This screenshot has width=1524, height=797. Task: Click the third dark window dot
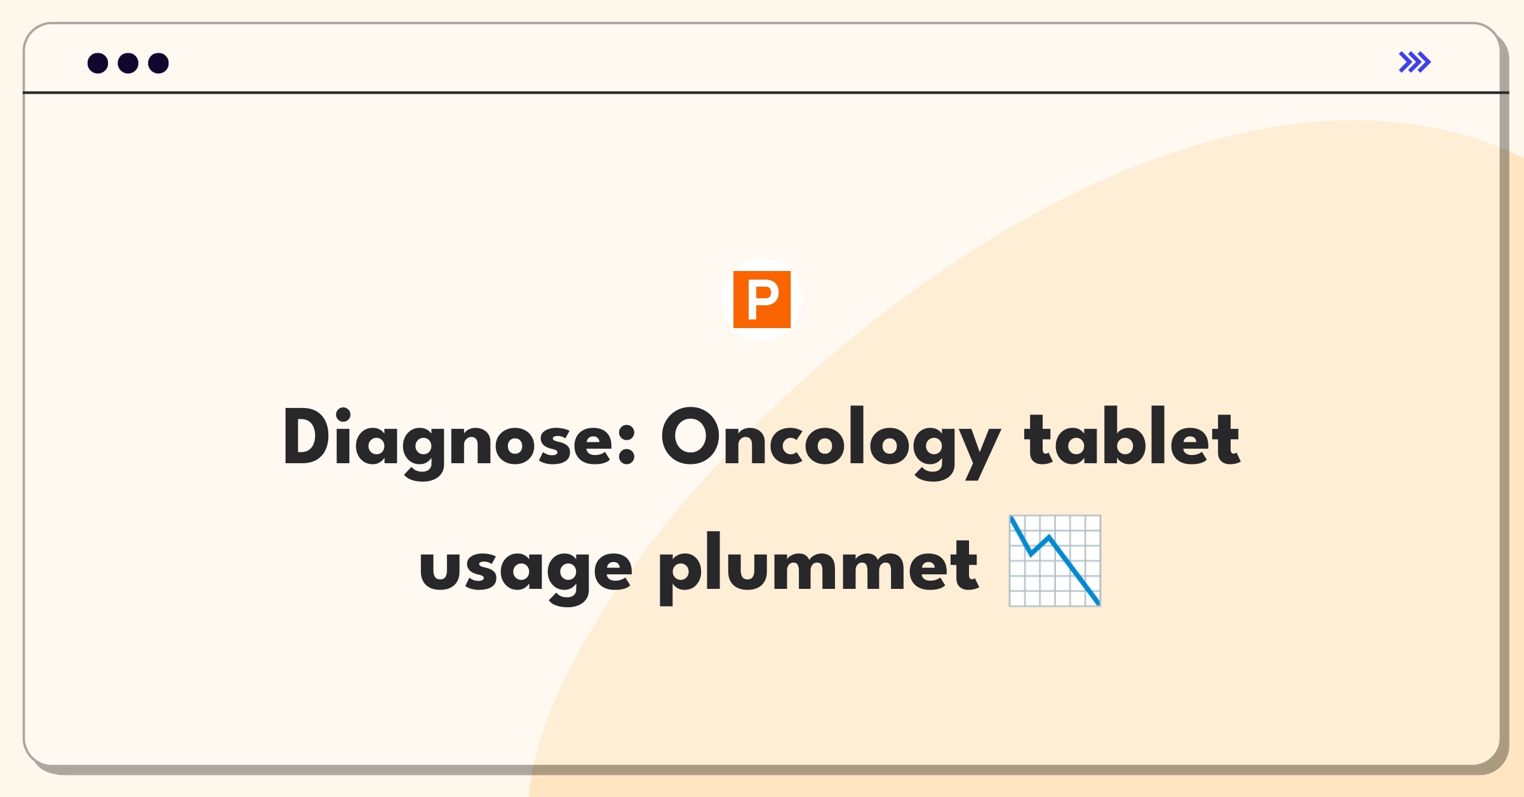(159, 63)
